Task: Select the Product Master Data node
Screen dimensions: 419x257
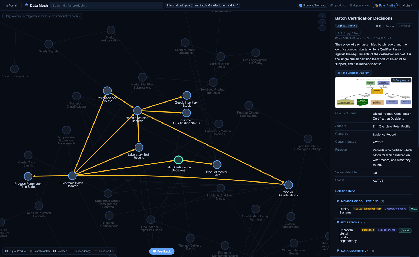Action: coord(217,164)
